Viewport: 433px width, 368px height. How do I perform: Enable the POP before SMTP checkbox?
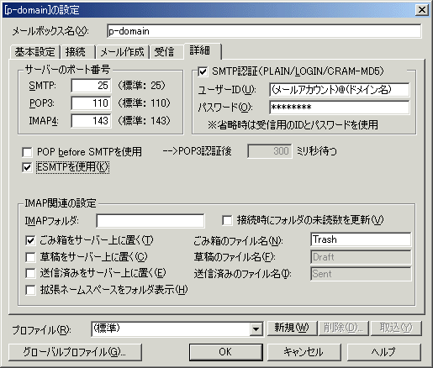pyautogui.click(x=27, y=152)
